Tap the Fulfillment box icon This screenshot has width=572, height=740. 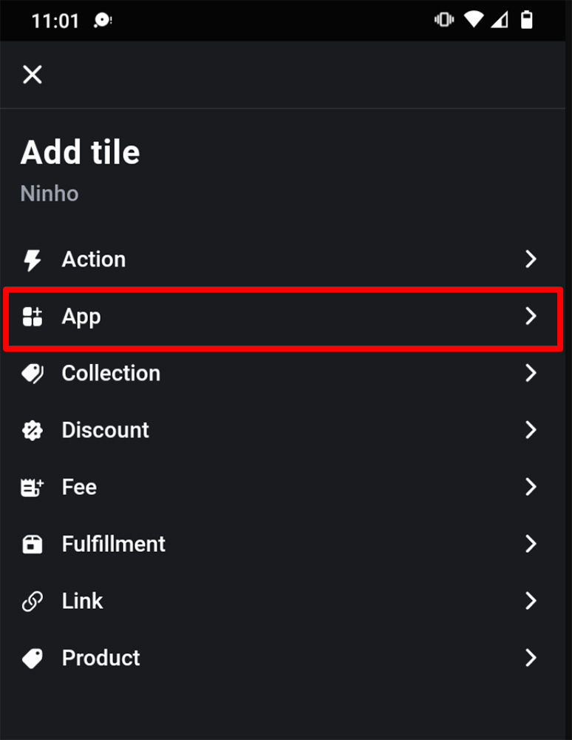[32, 544]
